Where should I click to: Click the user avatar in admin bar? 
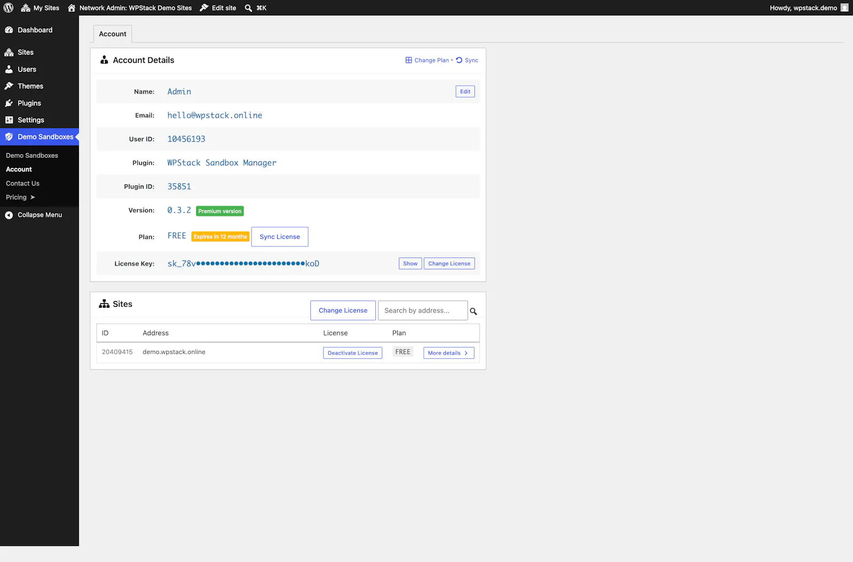[844, 7]
